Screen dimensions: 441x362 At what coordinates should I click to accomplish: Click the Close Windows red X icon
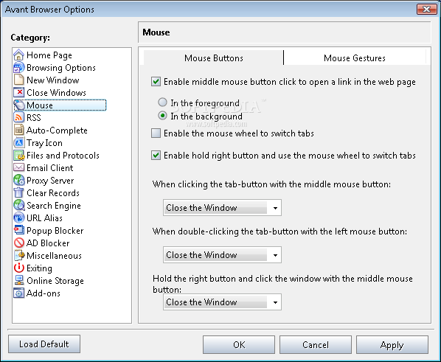tap(19, 93)
